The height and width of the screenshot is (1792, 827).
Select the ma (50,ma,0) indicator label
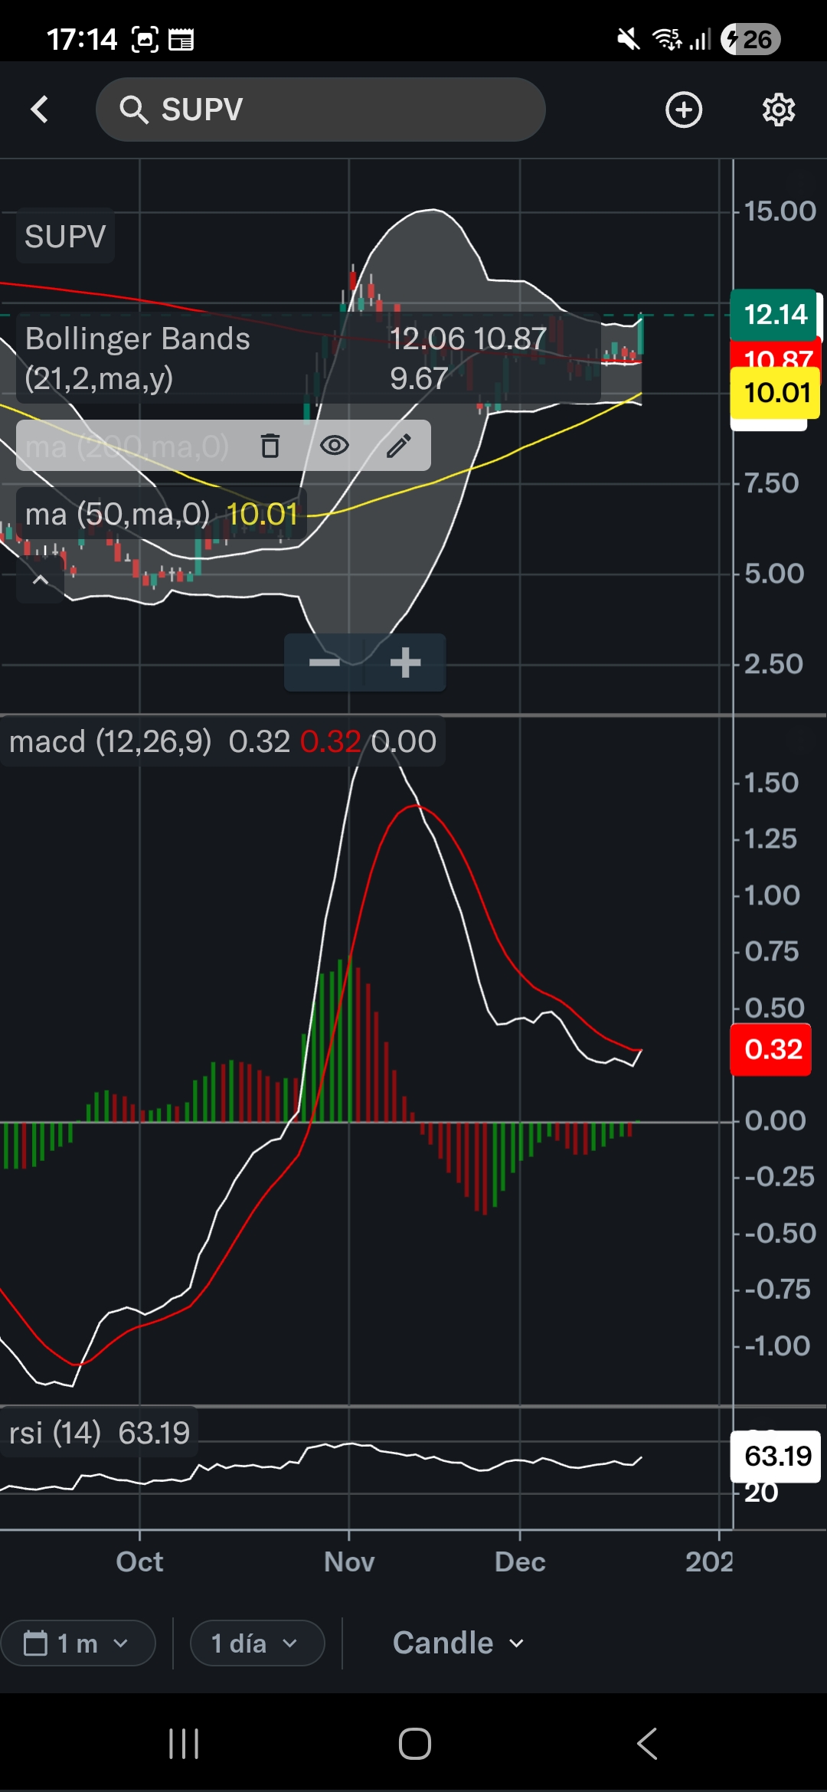tap(117, 515)
